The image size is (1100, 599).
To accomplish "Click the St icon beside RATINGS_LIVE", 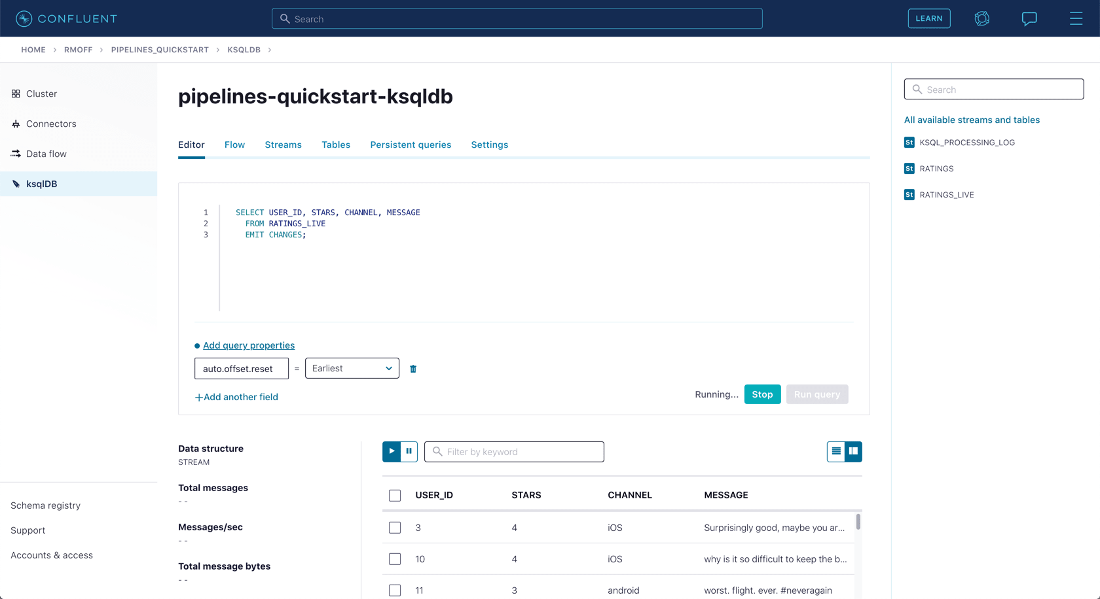I will [909, 195].
